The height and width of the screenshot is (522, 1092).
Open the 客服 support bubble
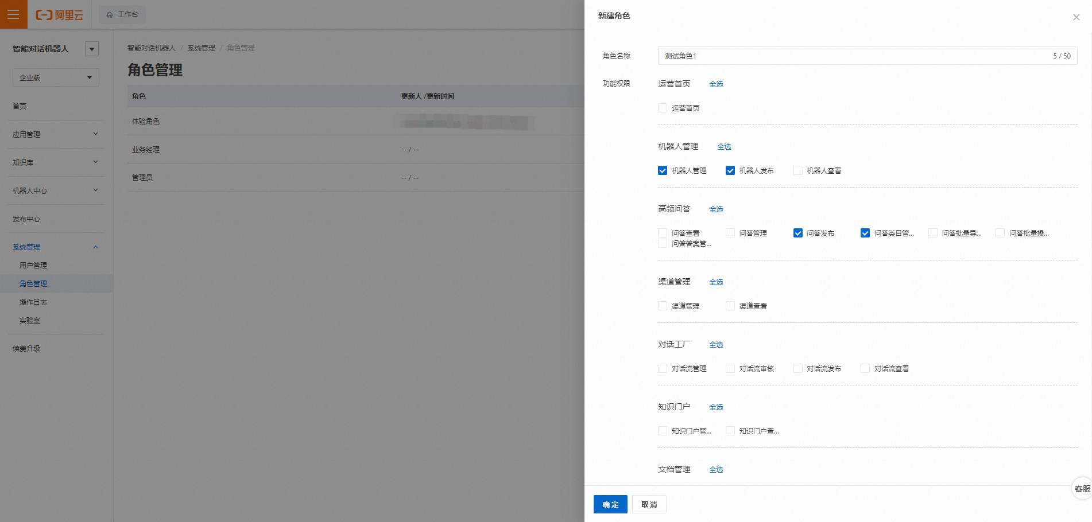(1082, 489)
